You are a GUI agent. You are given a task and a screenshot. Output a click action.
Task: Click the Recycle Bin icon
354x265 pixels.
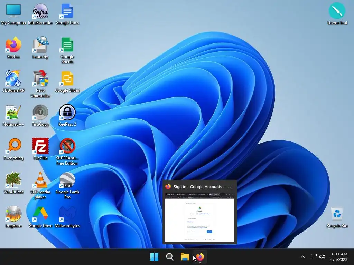tap(337, 217)
